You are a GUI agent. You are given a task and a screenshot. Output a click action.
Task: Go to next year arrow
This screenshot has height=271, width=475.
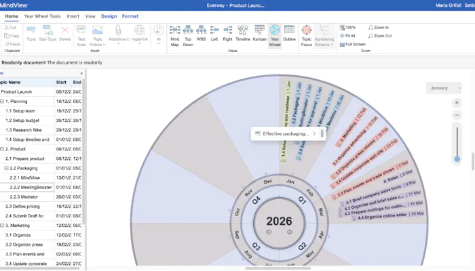(290, 232)
